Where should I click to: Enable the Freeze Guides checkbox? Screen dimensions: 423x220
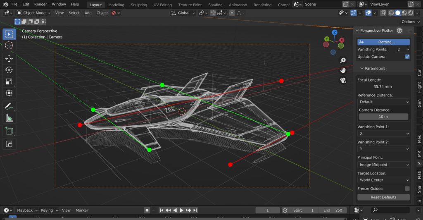407,189
